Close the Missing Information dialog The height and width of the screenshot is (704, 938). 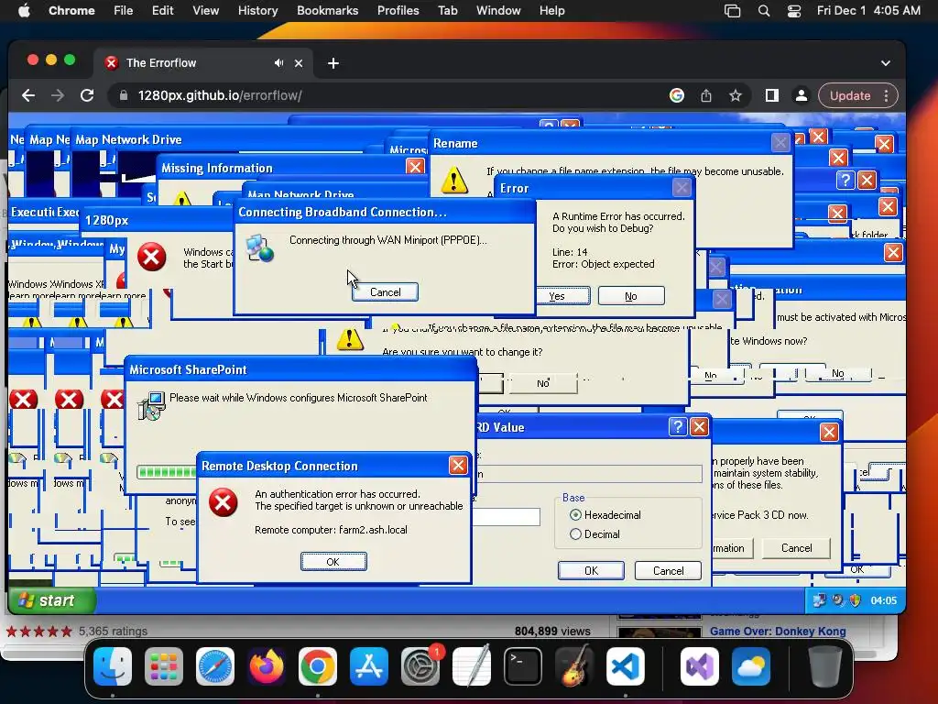415,167
